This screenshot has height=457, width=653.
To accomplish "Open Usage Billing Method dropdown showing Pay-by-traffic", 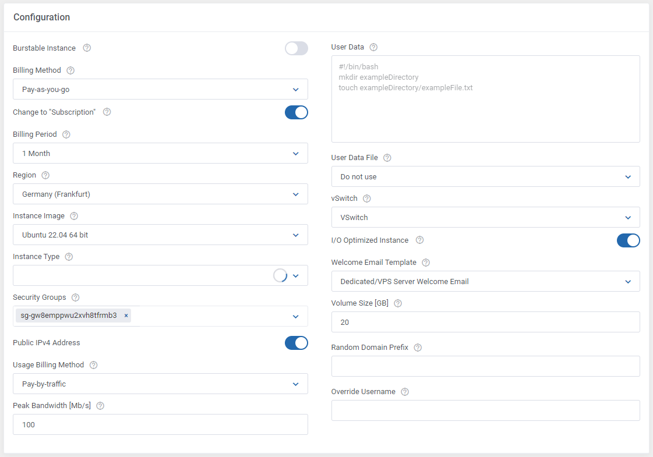I will (160, 384).
